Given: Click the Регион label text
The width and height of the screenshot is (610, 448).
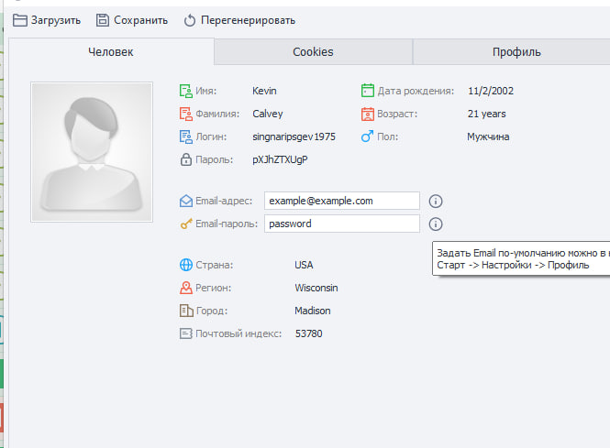Looking at the screenshot, I should [x=213, y=288].
